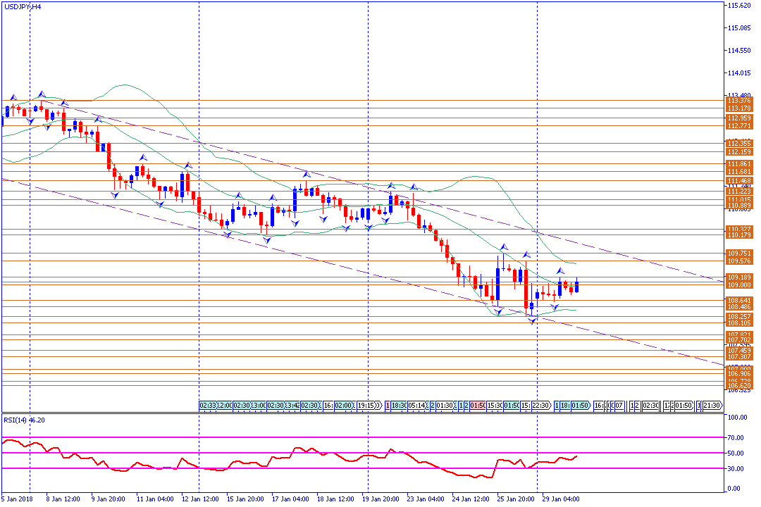Screen dimensions: 761x507
Task: Click the 114.015 price scale value
Action: (738, 73)
